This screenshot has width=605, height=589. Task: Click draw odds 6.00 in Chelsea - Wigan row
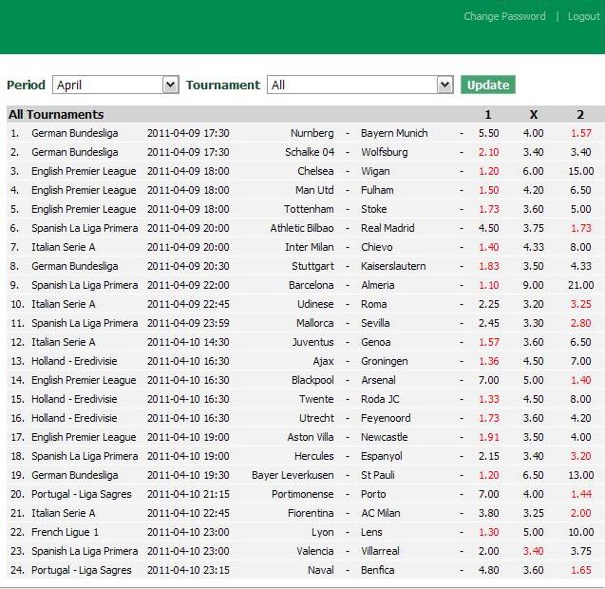[533, 171]
